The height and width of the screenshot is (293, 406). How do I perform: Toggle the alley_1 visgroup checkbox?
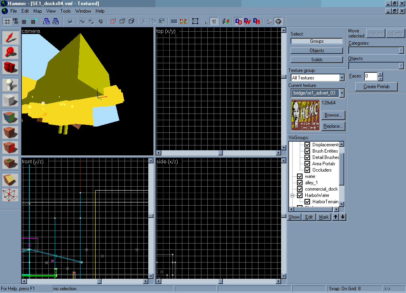pyautogui.click(x=300, y=183)
